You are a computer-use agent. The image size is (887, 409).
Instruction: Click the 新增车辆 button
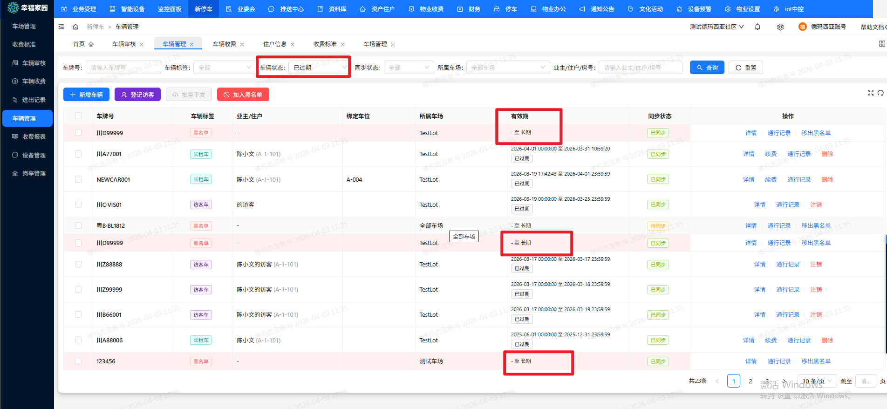86,95
